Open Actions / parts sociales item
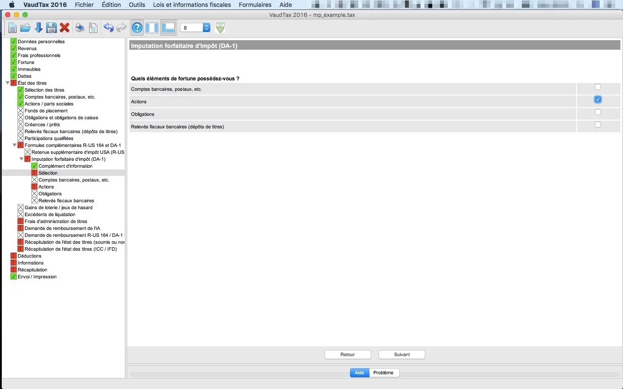Image resolution: width=623 pixels, height=389 pixels. (49, 104)
